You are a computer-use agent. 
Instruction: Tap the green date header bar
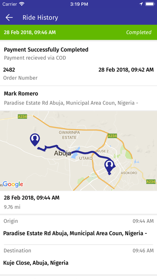tap(78, 32)
